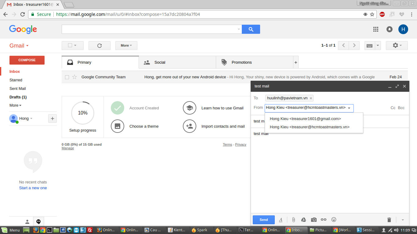417x234 pixels.
Task: Click the red COMPOSE button
Action: (x=27, y=60)
